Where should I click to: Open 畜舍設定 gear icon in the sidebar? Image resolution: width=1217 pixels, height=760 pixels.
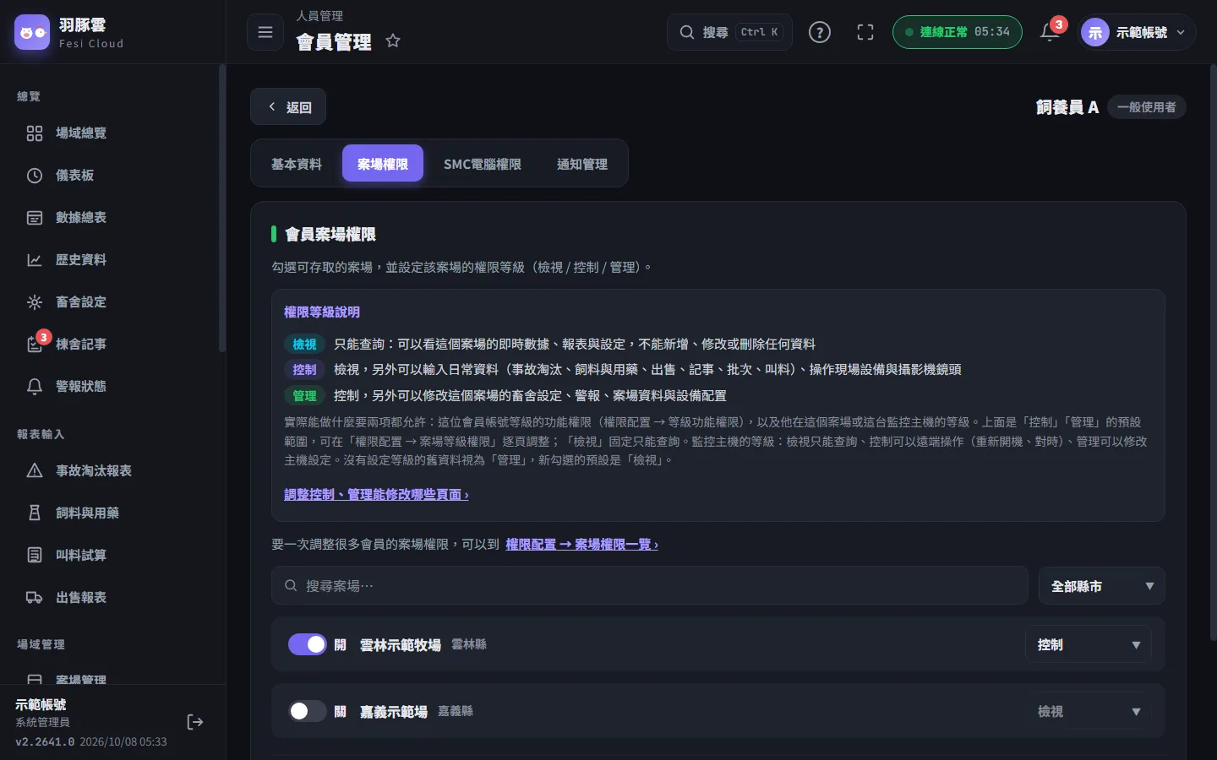coord(35,302)
